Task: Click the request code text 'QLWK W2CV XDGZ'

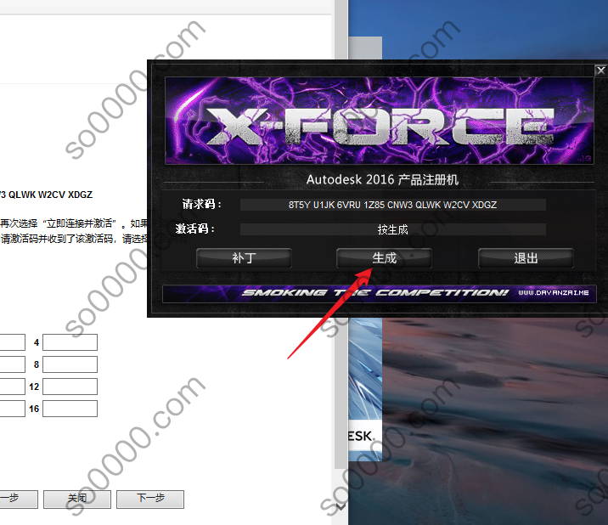Action: [50, 195]
